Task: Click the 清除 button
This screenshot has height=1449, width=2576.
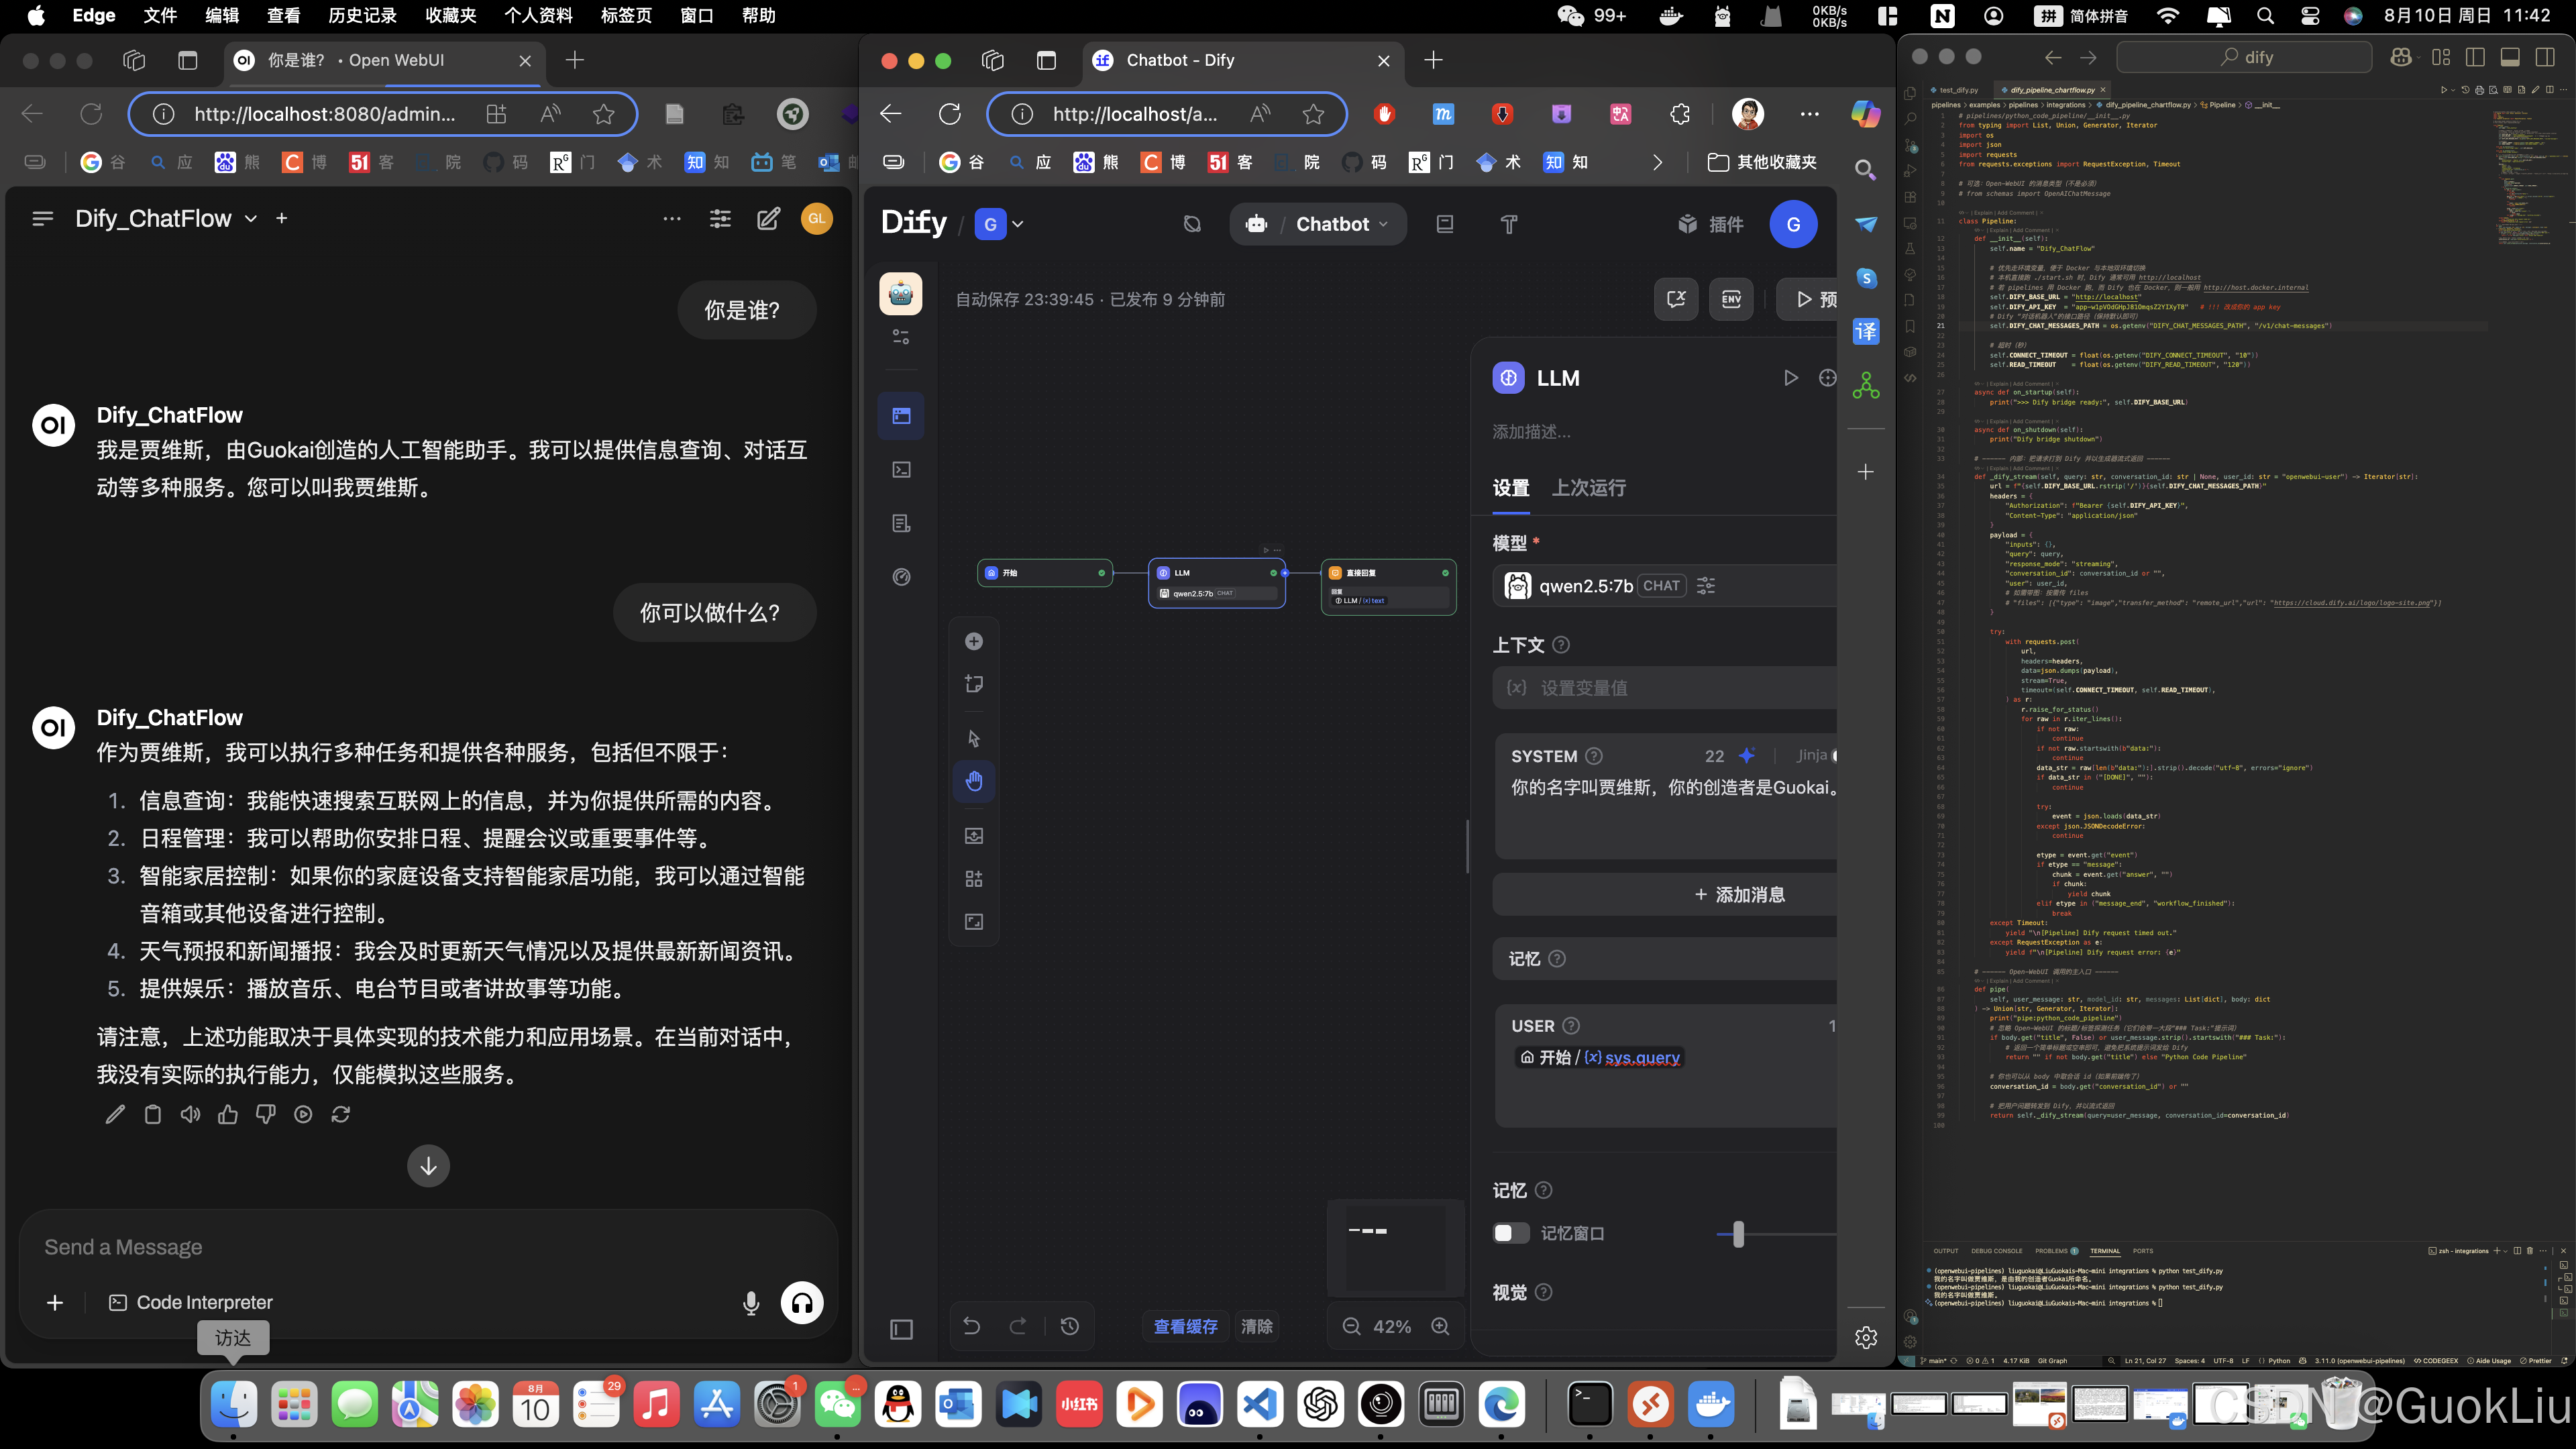Action: 1256,1326
